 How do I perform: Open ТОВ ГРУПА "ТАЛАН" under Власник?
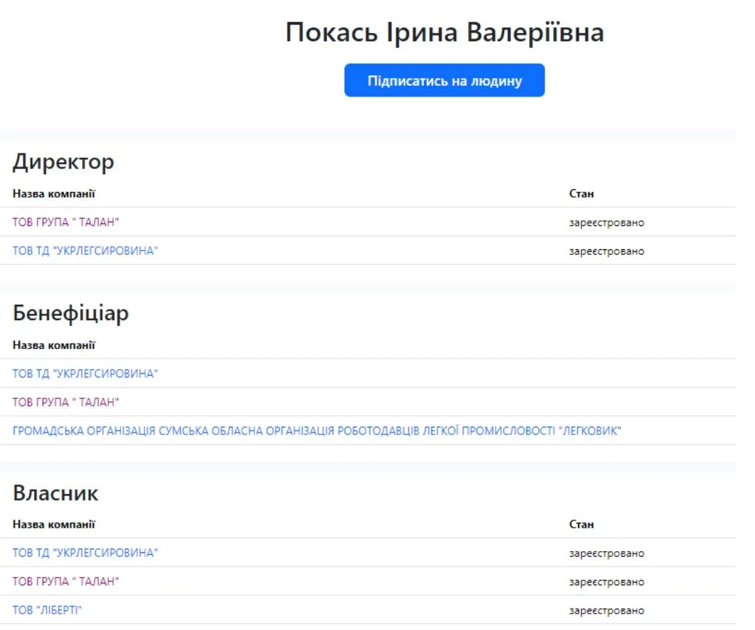(66, 581)
